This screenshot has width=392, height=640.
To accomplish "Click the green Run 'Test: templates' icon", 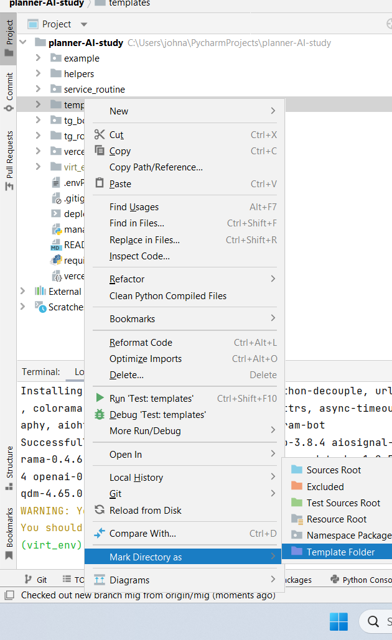I will [x=99, y=397].
